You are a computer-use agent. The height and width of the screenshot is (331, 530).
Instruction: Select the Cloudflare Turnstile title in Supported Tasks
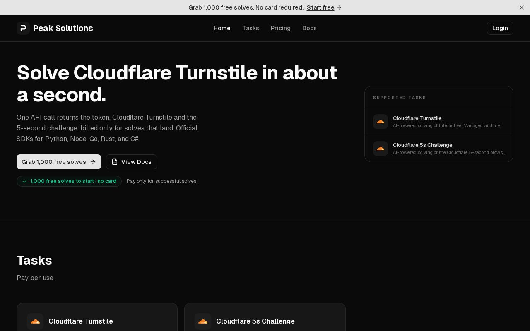[x=417, y=118]
